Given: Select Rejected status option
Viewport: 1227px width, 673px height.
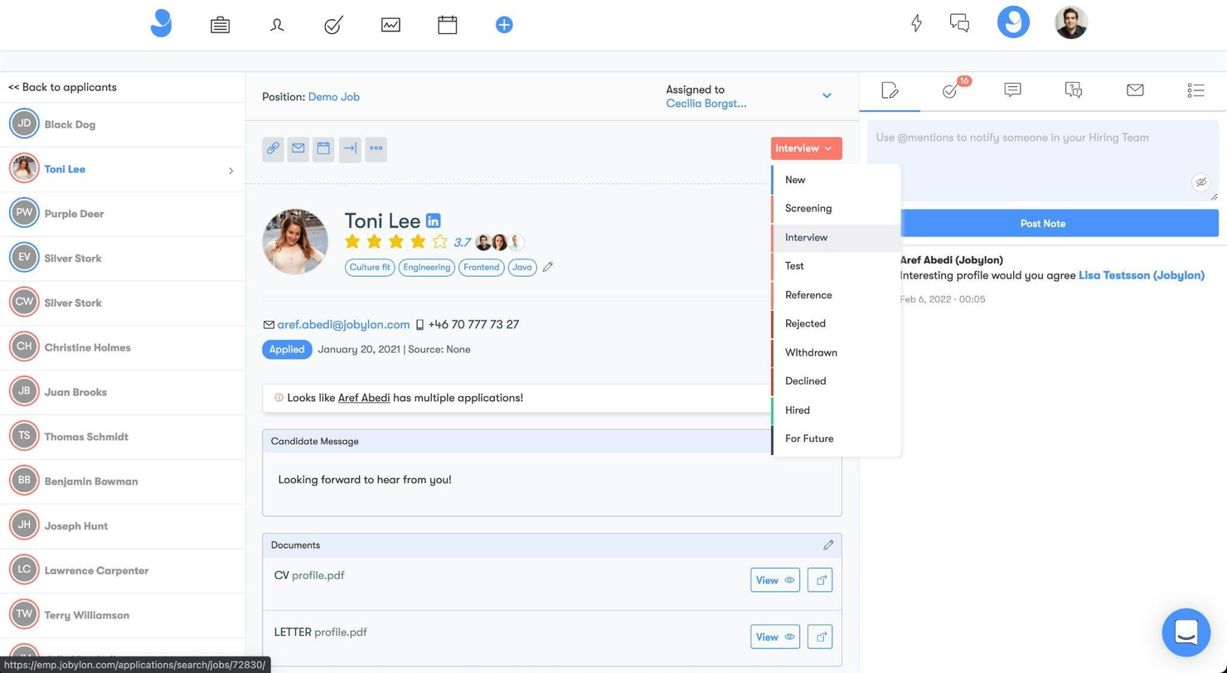Looking at the screenshot, I should coord(836,323).
